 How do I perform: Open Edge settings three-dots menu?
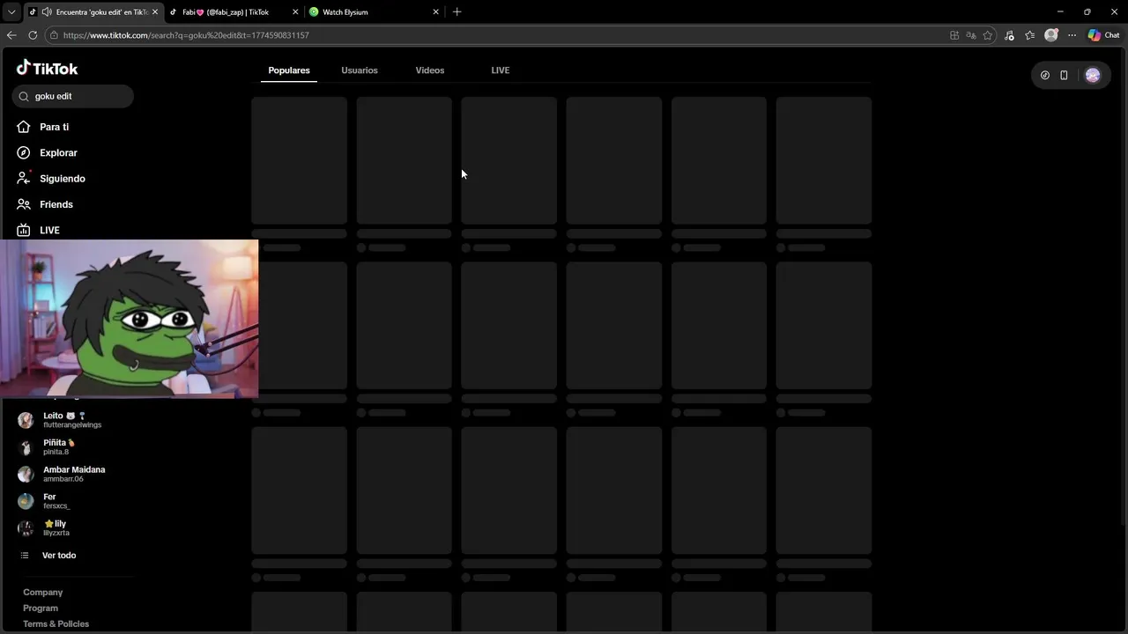point(1072,35)
